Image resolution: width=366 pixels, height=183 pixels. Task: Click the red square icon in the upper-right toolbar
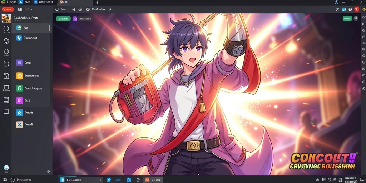pos(357,9)
